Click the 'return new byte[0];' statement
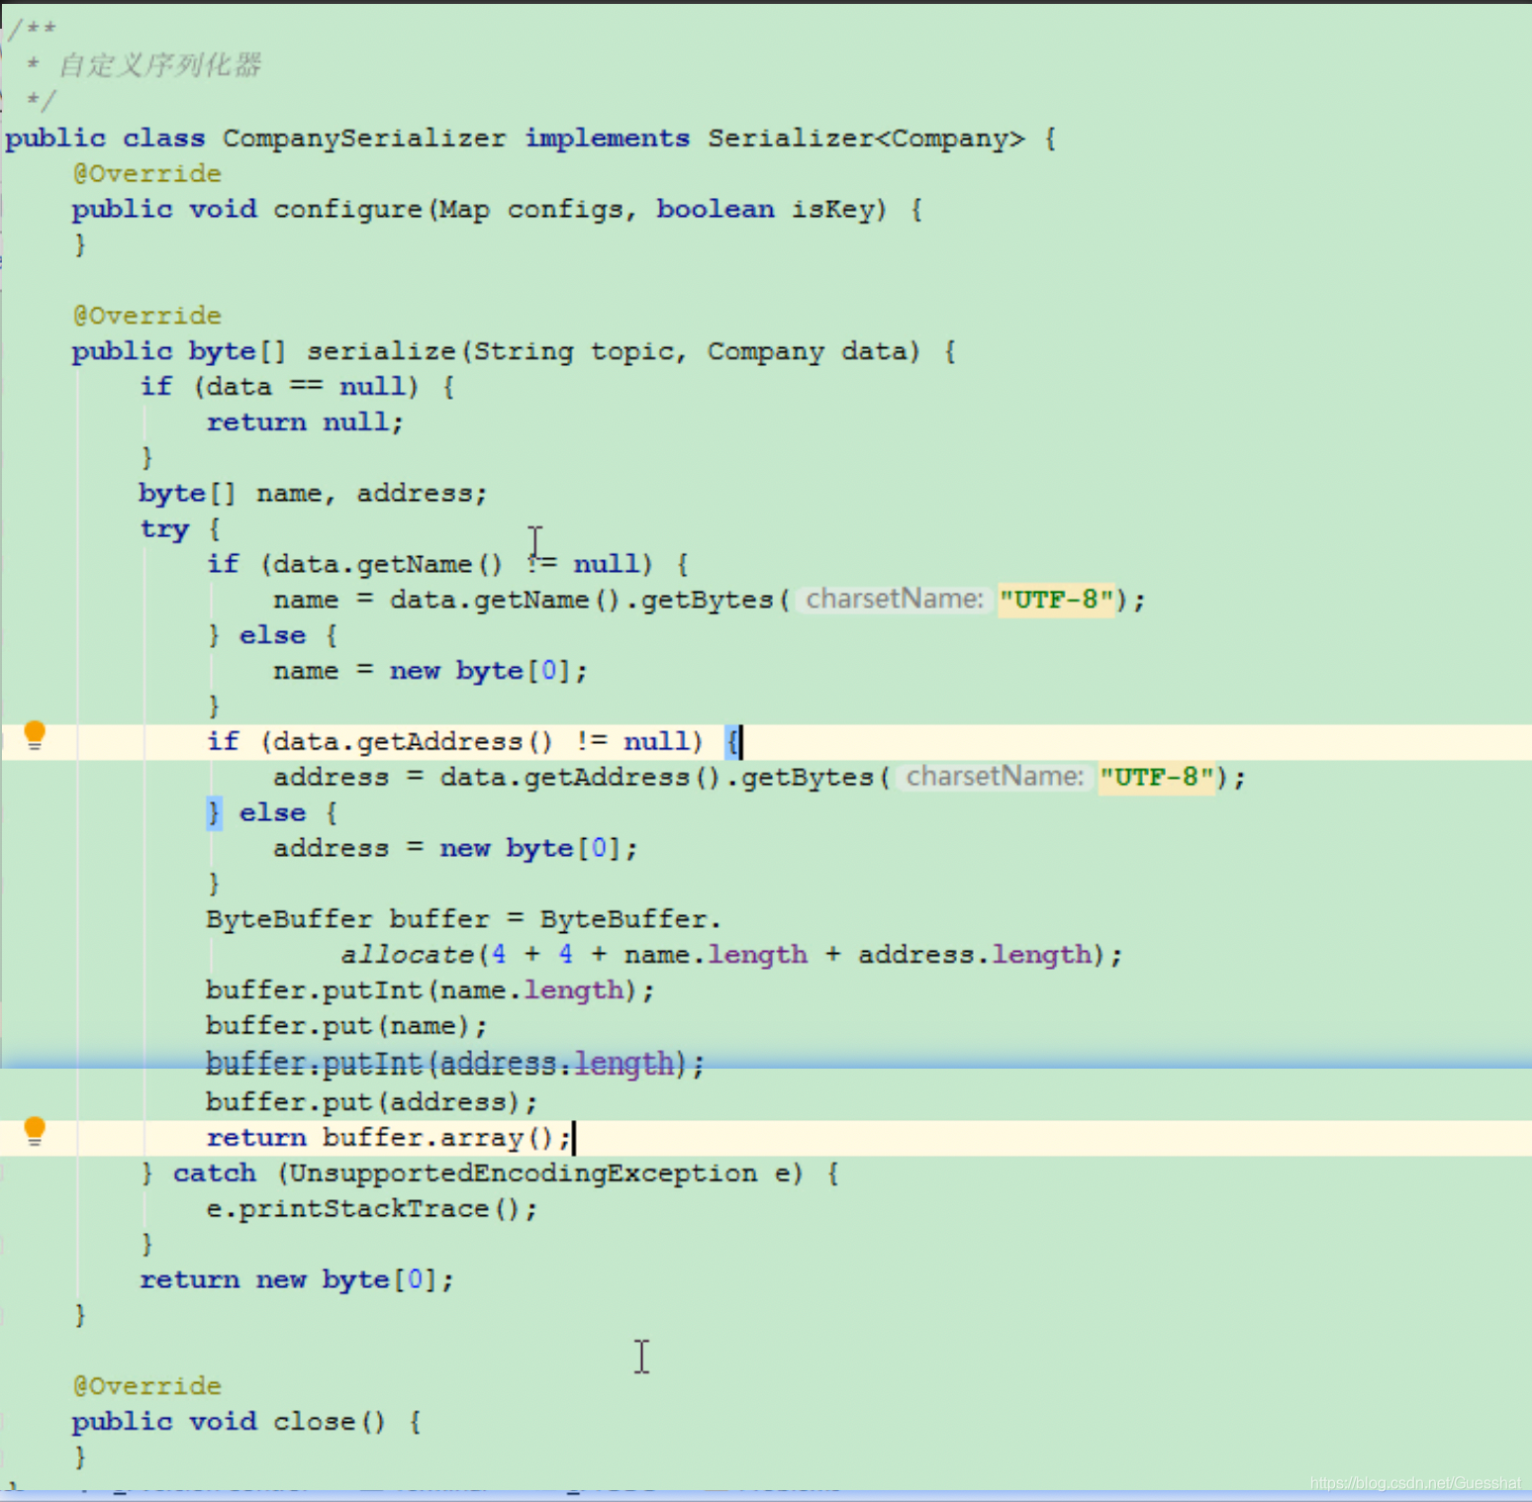Screen dimensions: 1532x1502 click(297, 1279)
